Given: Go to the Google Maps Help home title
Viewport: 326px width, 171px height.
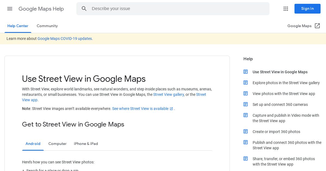Looking at the screenshot, I should (41, 9).
